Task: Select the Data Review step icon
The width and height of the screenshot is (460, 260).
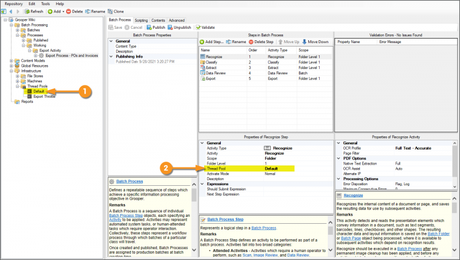Action: point(203,73)
